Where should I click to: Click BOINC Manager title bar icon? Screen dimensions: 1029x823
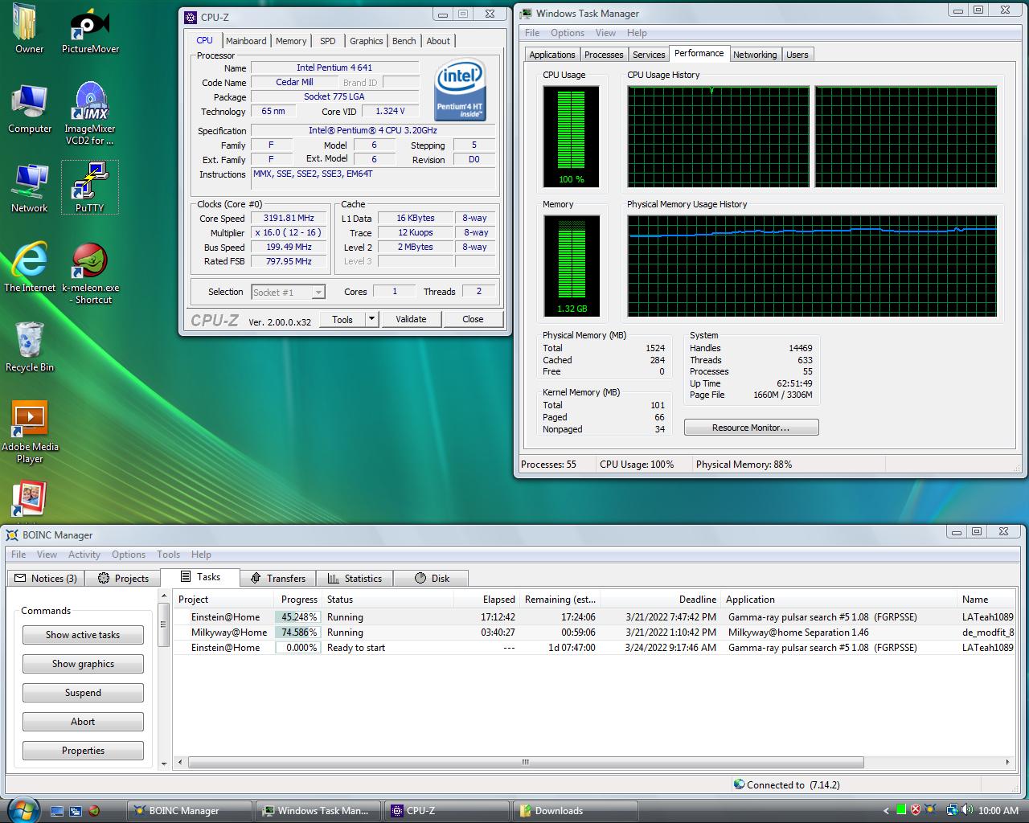click(x=13, y=534)
